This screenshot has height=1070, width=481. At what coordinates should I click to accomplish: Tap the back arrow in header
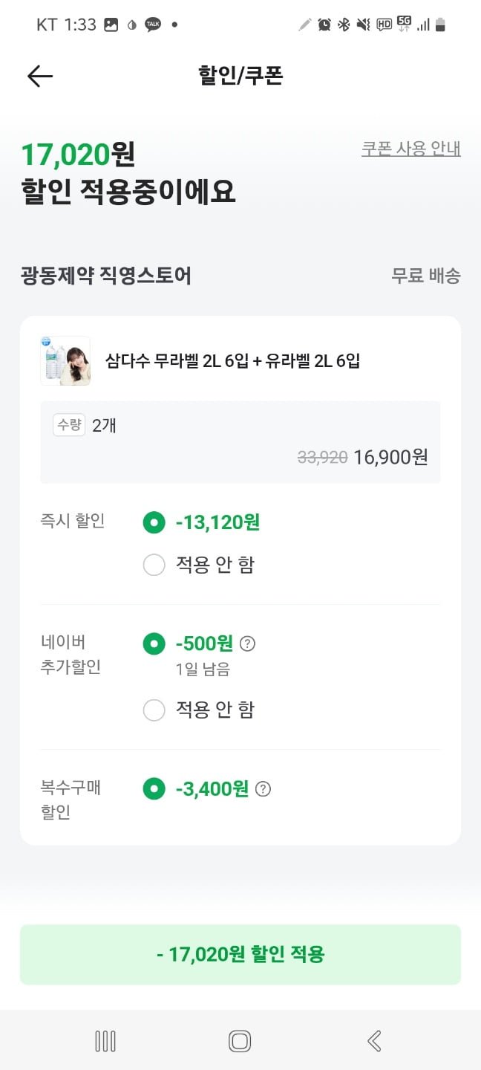tap(40, 76)
